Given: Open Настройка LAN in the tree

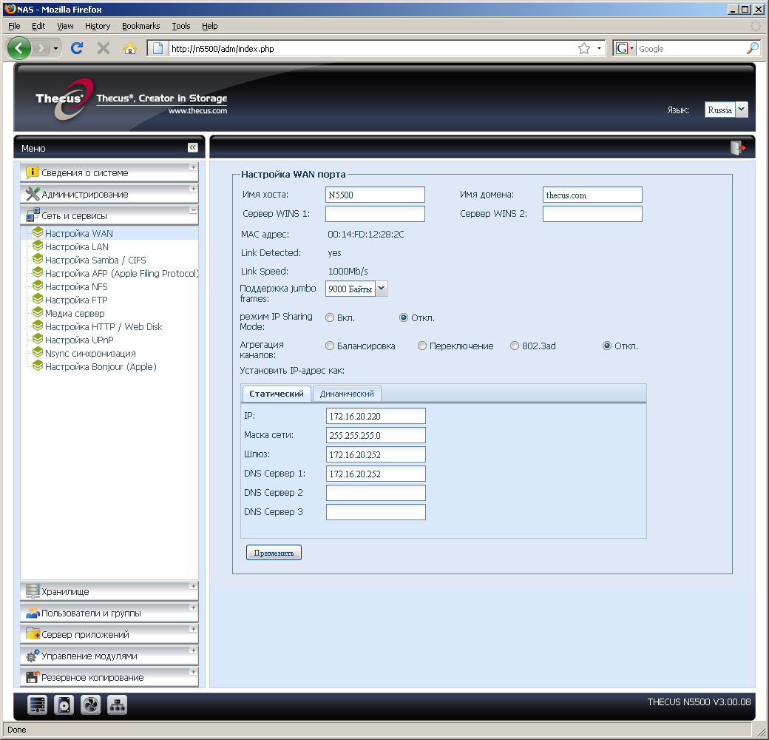Looking at the screenshot, I should (76, 247).
